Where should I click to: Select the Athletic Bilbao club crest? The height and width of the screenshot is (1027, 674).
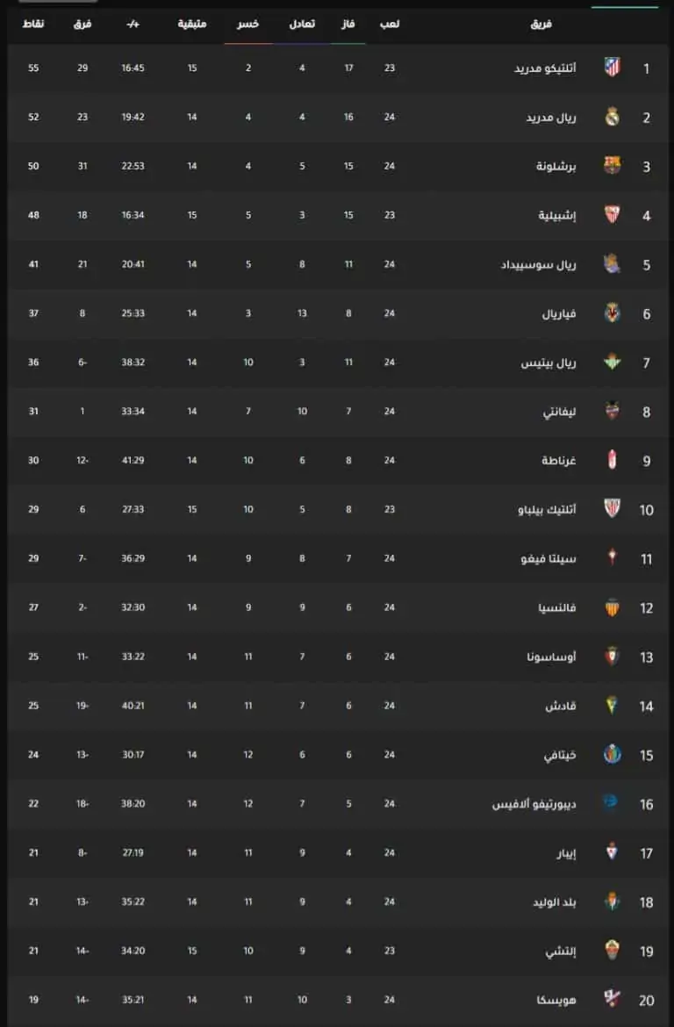click(x=612, y=508)
